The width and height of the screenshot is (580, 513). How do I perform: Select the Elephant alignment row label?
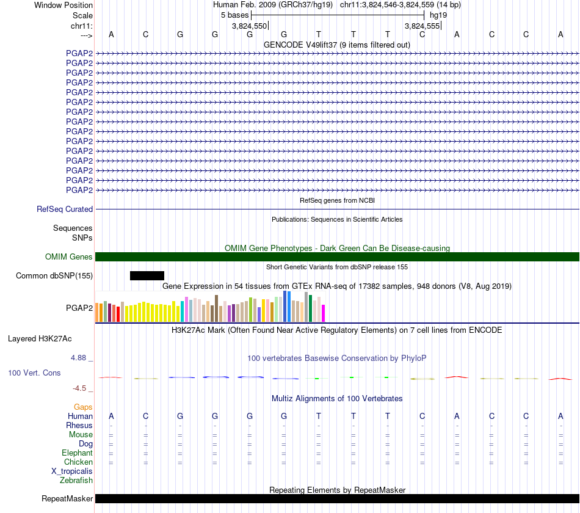[77, 453]
